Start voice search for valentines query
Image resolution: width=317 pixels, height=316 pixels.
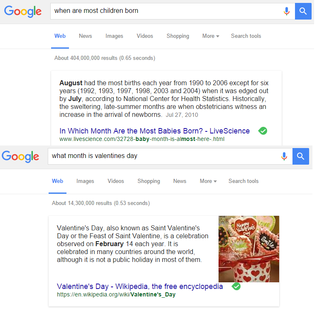[x=284, y=156]
